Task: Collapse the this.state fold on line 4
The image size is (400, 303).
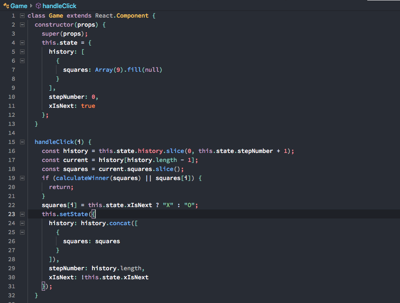Action: [x=22, y=43]
